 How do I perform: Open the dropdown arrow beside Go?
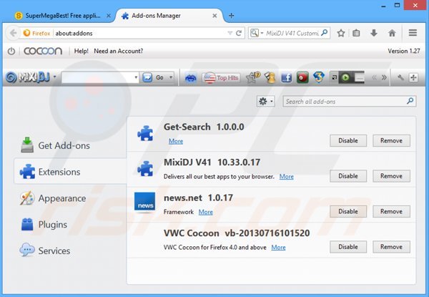click(x=171, y=78)
